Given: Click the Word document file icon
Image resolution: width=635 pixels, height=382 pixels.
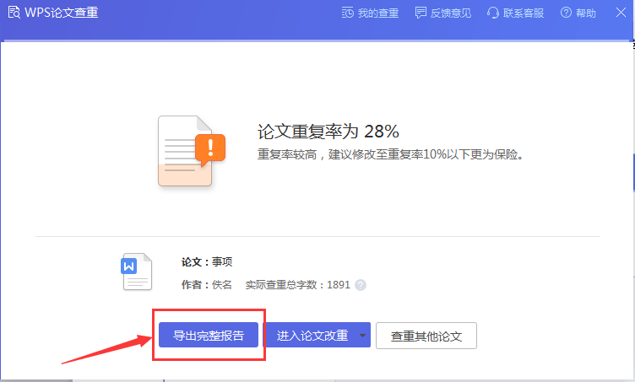Looking at the screenshot, I should 137,272.
